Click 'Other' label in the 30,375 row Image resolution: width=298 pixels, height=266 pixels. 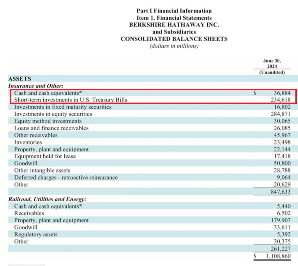(21, 242)
